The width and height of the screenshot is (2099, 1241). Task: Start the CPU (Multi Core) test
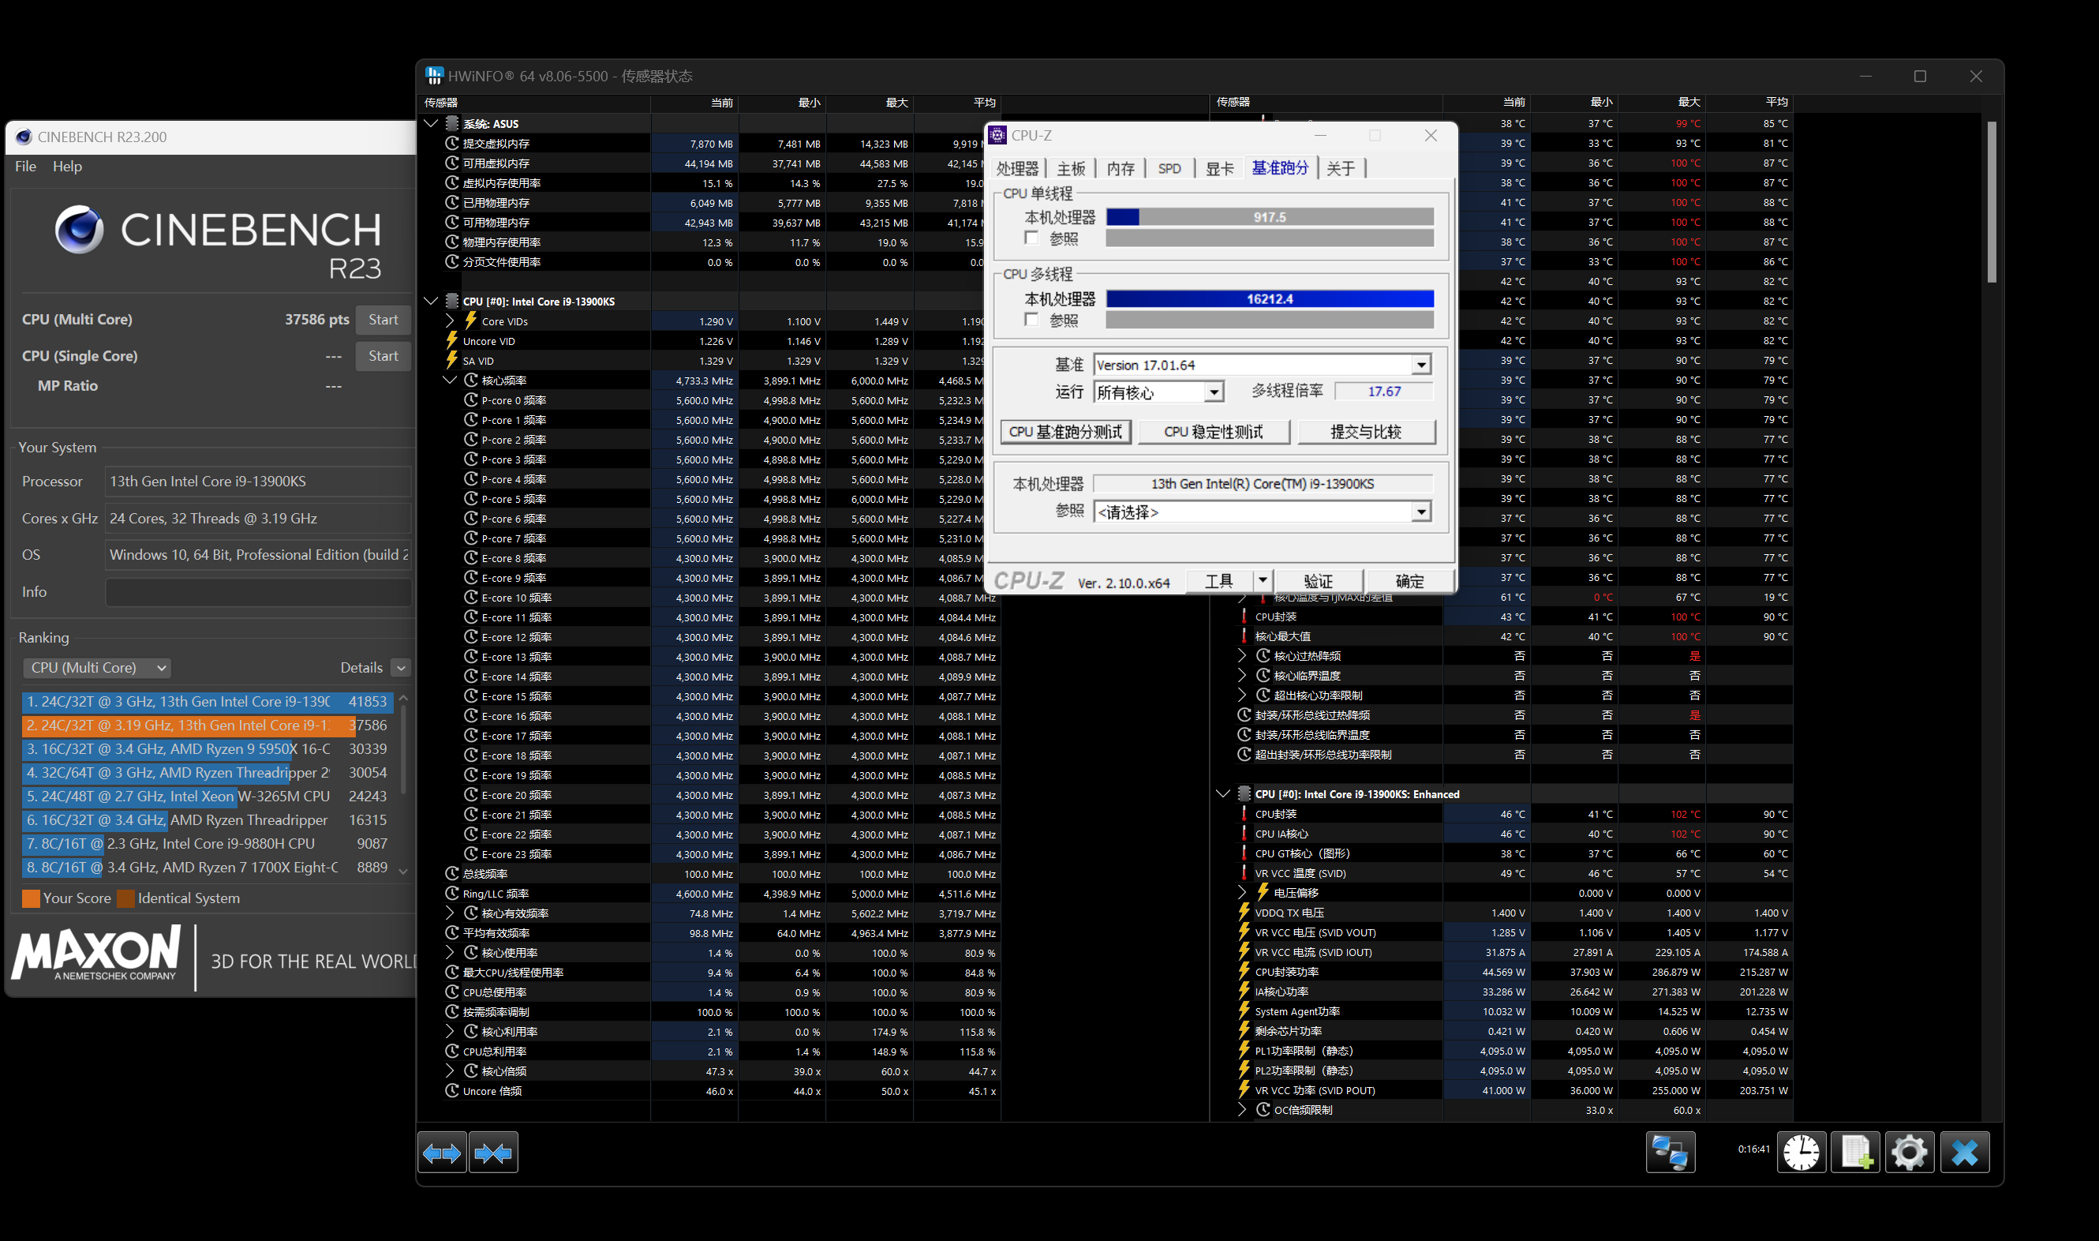383,320
